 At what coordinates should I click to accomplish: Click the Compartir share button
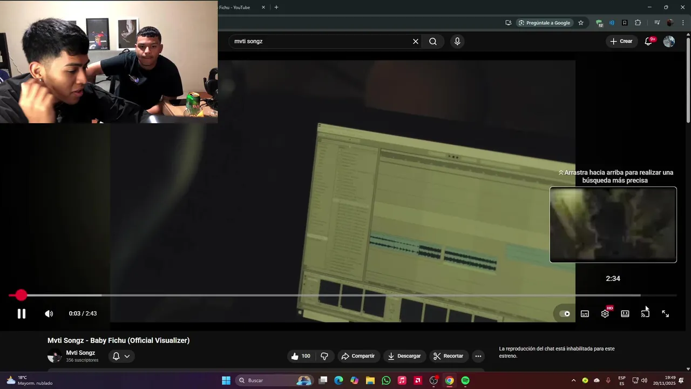click(358, 356)
